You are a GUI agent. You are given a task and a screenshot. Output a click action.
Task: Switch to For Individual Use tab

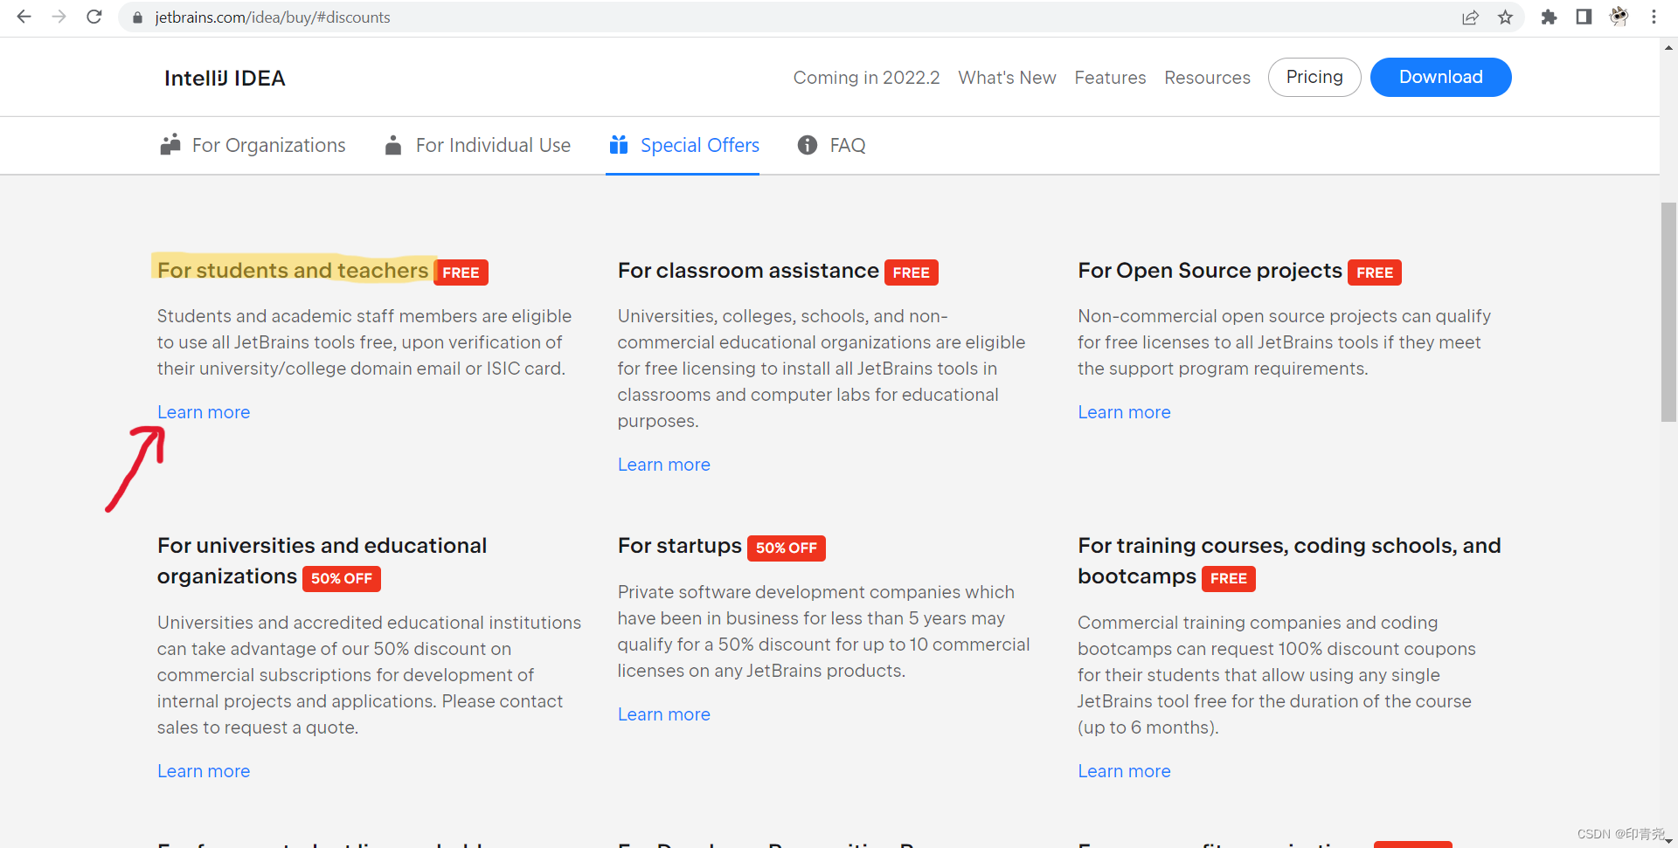(x=477, y=145)
